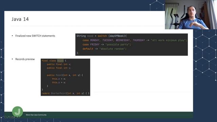Select the pen annotation tool

coord(8,117)
